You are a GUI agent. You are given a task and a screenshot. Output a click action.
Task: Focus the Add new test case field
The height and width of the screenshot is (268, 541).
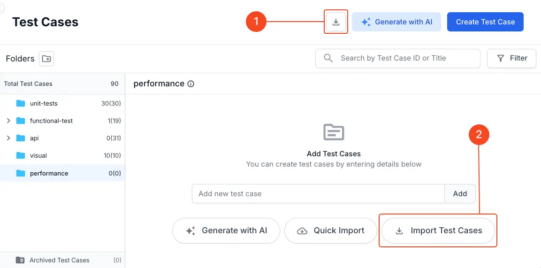318,193
